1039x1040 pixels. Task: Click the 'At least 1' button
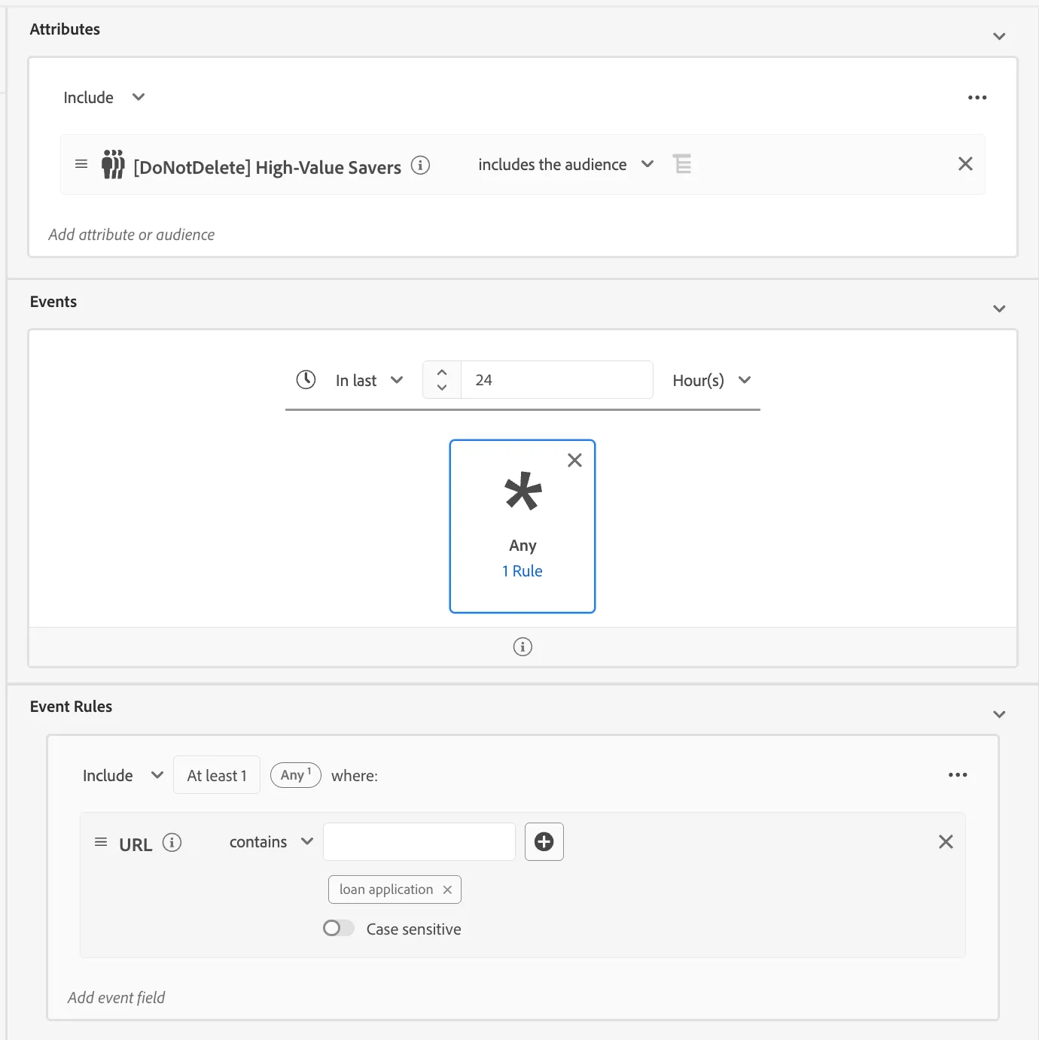point(217,775)
